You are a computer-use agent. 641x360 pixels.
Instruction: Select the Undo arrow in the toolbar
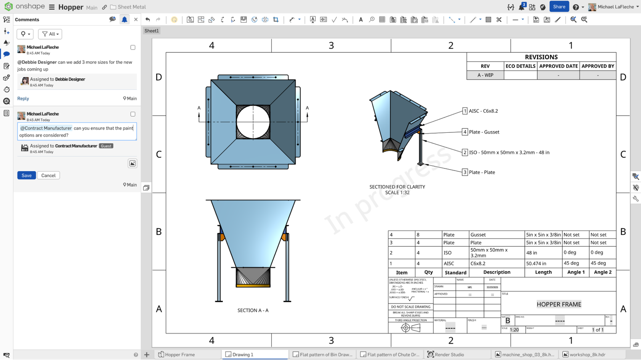(x=148, y=19)
